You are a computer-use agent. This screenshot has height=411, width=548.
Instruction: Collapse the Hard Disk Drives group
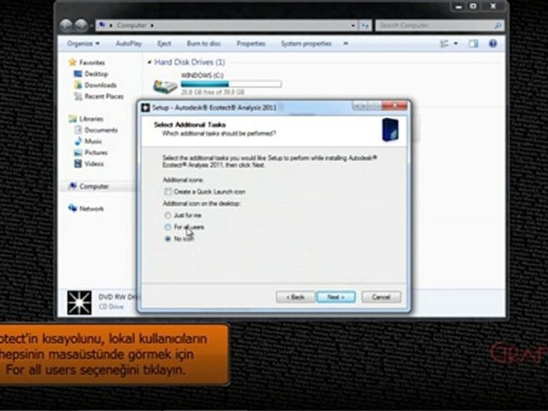click(150, 62)
